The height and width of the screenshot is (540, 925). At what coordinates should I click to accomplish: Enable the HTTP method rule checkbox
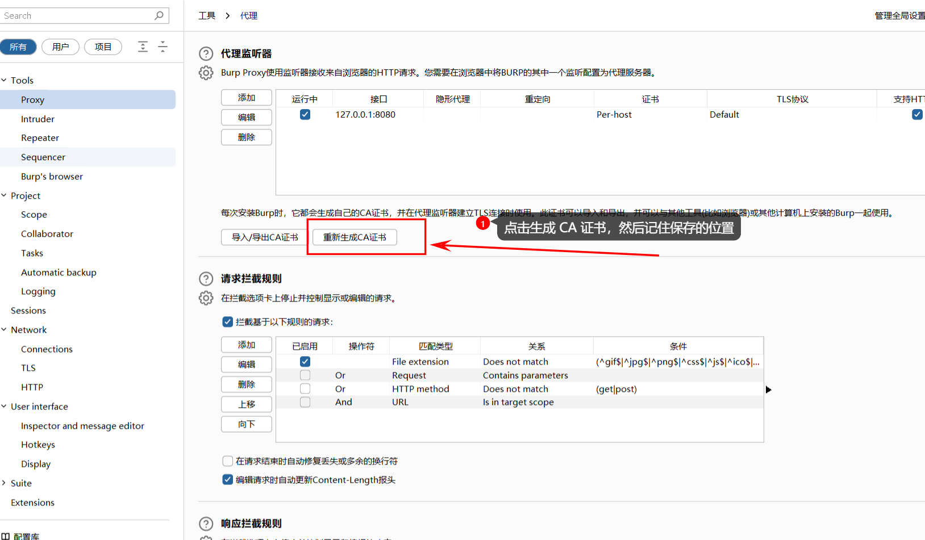click(305, 389)
